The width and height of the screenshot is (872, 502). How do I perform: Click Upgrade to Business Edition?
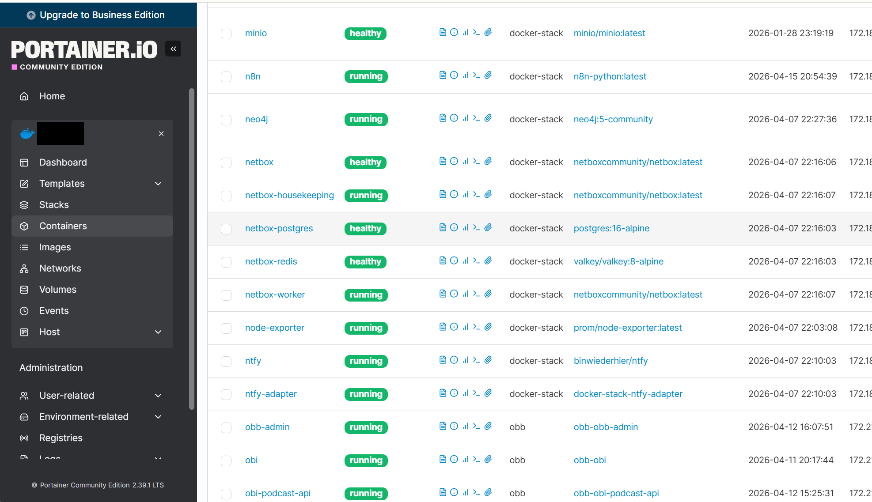pos(99,15)
